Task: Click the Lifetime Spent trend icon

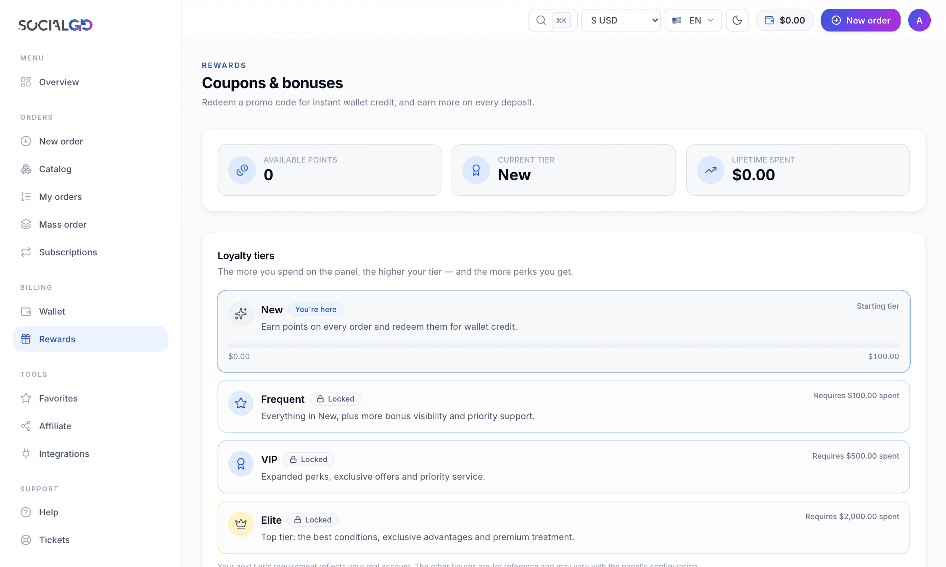Action: click(x=711, y=170)
